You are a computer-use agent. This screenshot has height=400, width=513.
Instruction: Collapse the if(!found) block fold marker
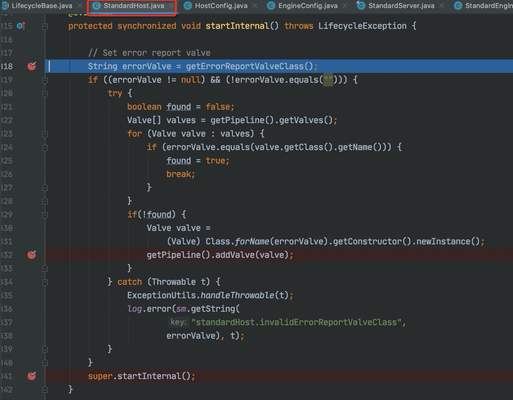point(45,215)
